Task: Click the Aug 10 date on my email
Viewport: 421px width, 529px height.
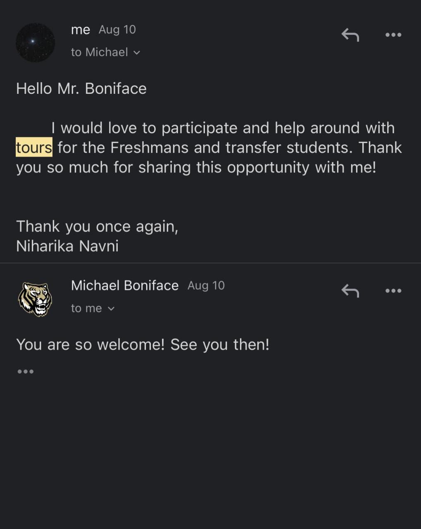Action: [x=117, y=30]
